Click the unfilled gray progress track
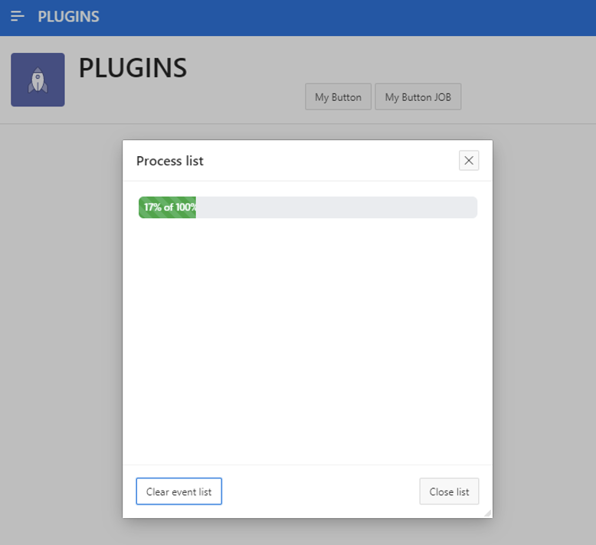Screen dimensions: 596x545 [x=336, y=207]
